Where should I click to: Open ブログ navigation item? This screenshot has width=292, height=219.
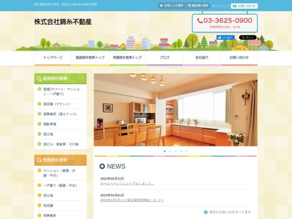[x=164, y=57]
